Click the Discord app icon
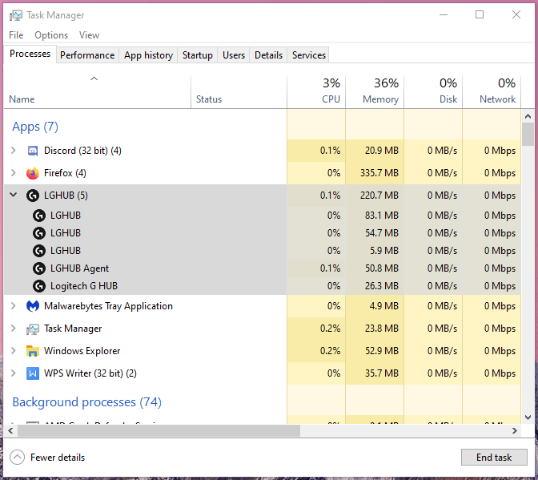This screenshot has width=538, height=480. [x=33, y=151]
